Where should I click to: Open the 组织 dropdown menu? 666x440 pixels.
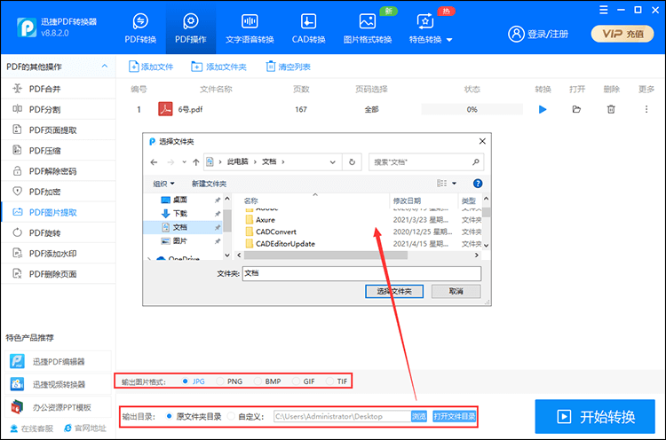coord(163,184)
